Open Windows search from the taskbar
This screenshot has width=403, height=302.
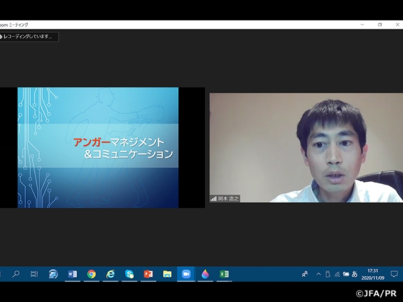point(16,274)
